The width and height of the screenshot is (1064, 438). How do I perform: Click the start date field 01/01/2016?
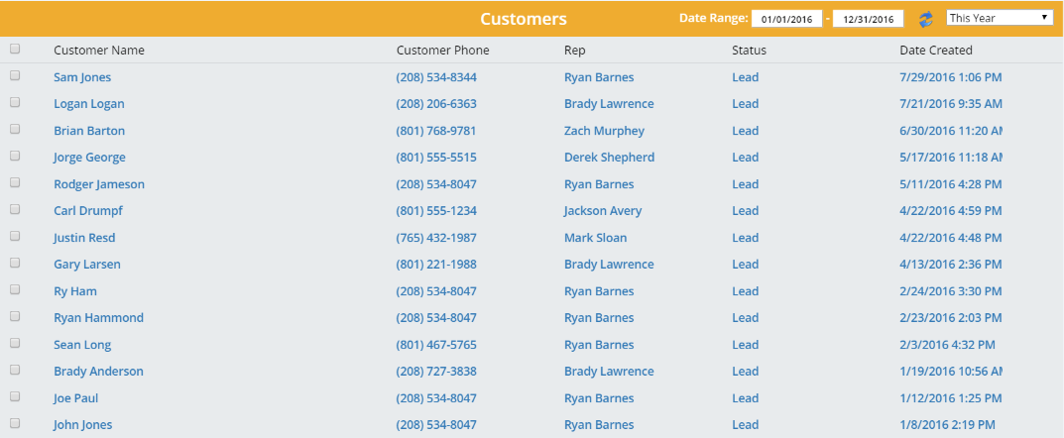pos(786,19)
